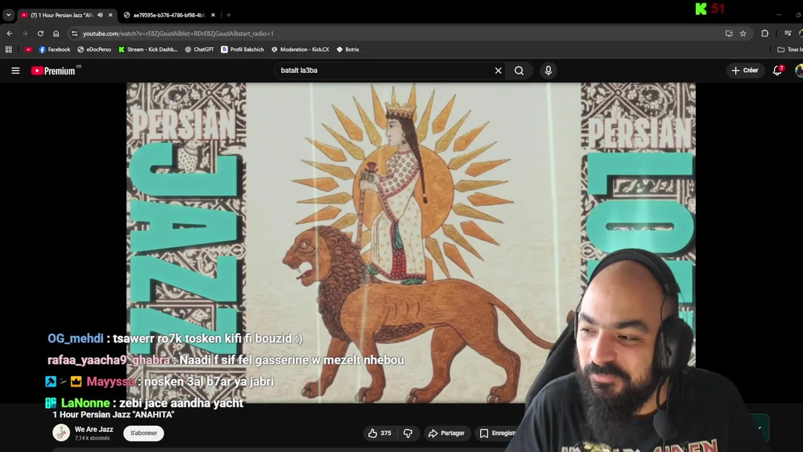Open the eDocPerso bookmark
Viewport: 803px width, 452px height.
94,49
